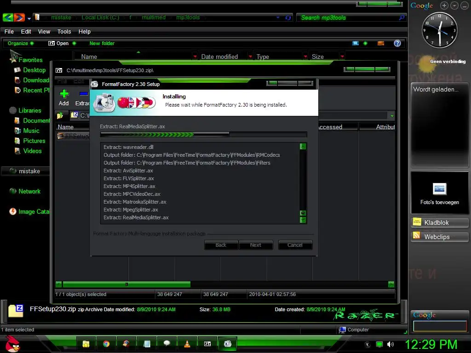Image resolution: width=471 pixels, height=353 pixels.
Task: Click the 7-Zip scroll right arrow
Action: pyautogui.click(x=391, y=284)
